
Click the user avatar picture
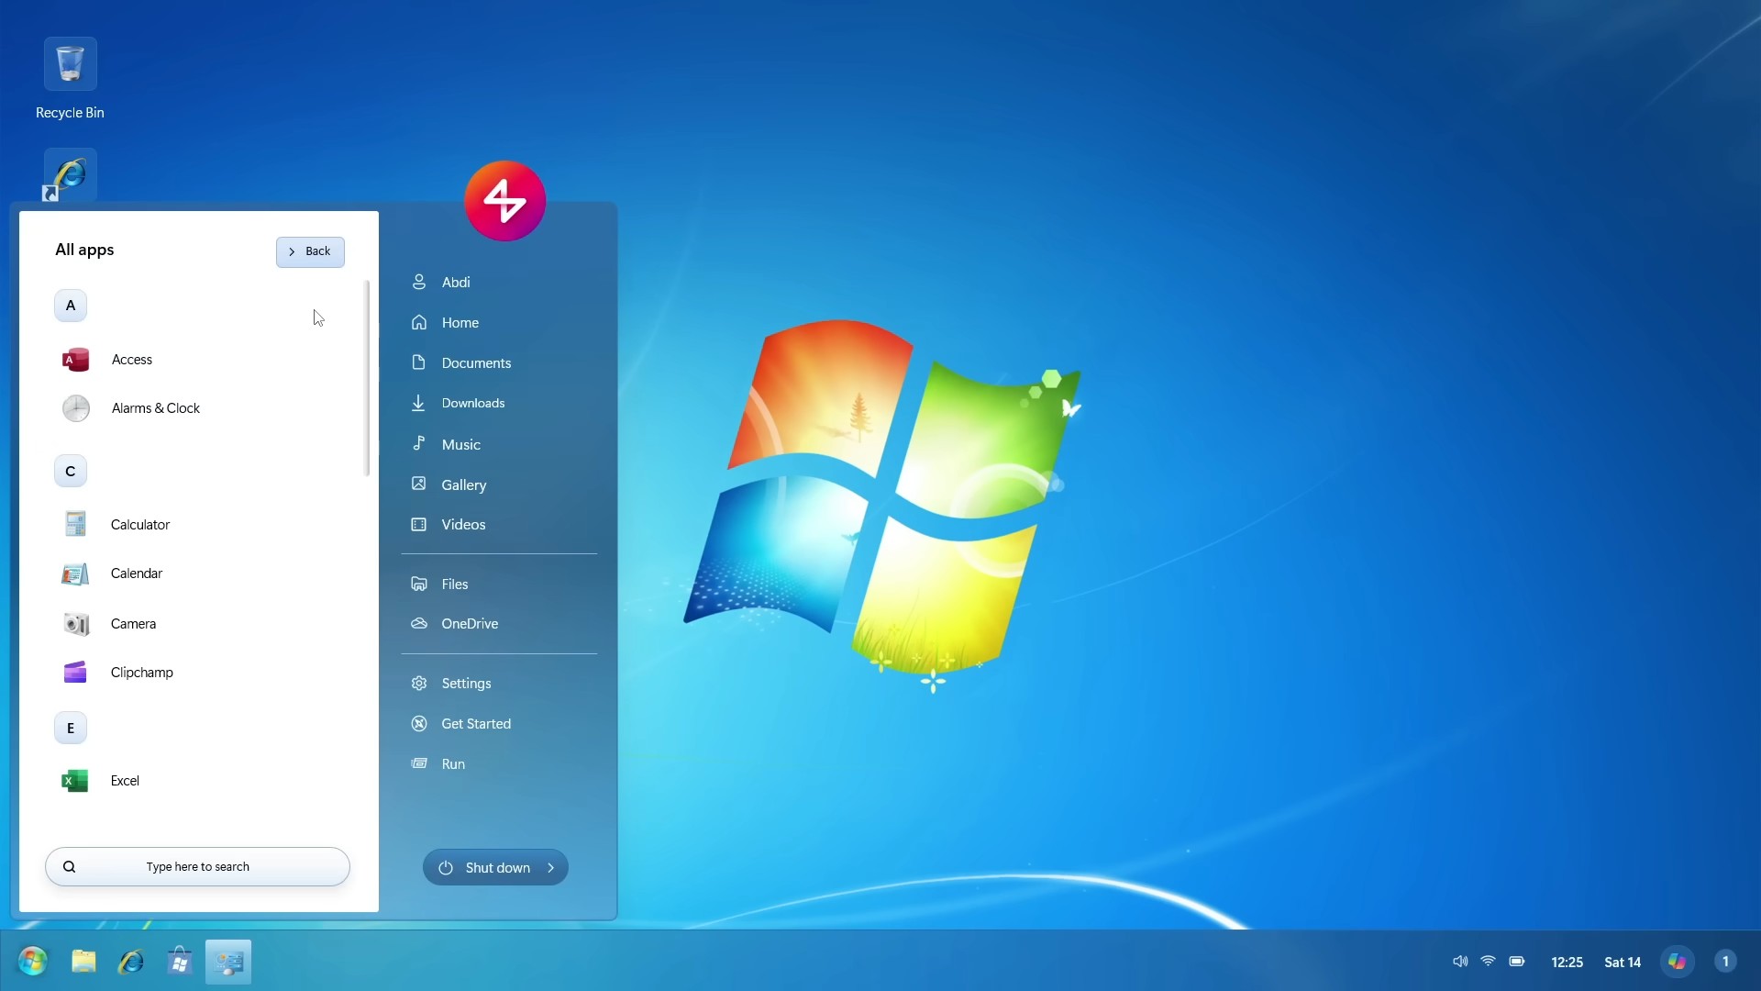[504, 201]
